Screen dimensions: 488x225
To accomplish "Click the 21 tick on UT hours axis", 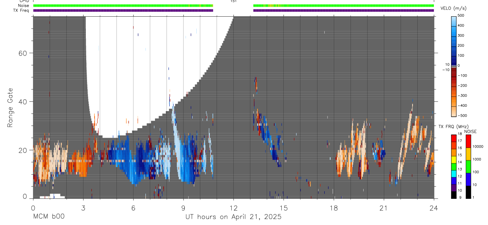I will 383,208.
